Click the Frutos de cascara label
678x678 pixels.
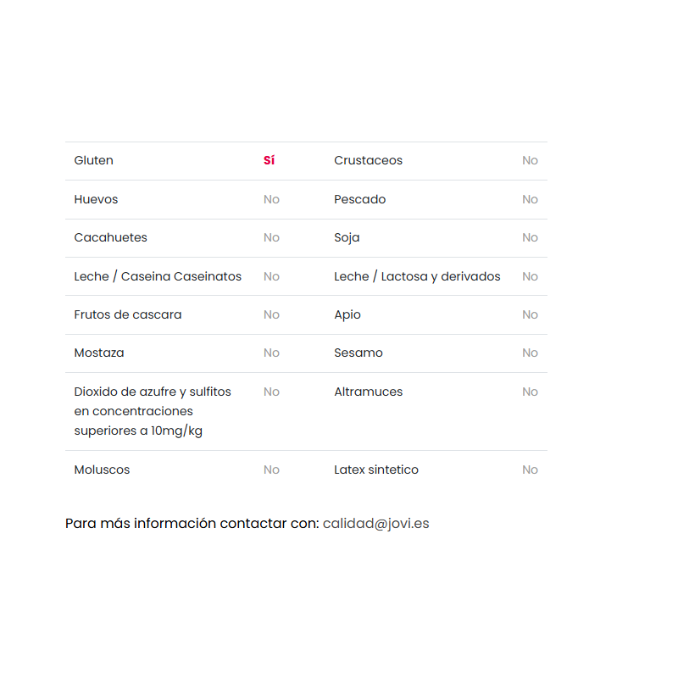(128, 314)
